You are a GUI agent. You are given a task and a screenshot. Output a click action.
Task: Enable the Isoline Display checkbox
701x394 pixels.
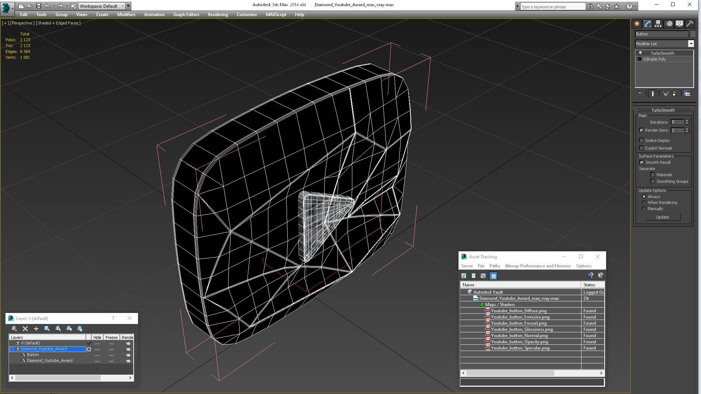(x=641, y=140)
